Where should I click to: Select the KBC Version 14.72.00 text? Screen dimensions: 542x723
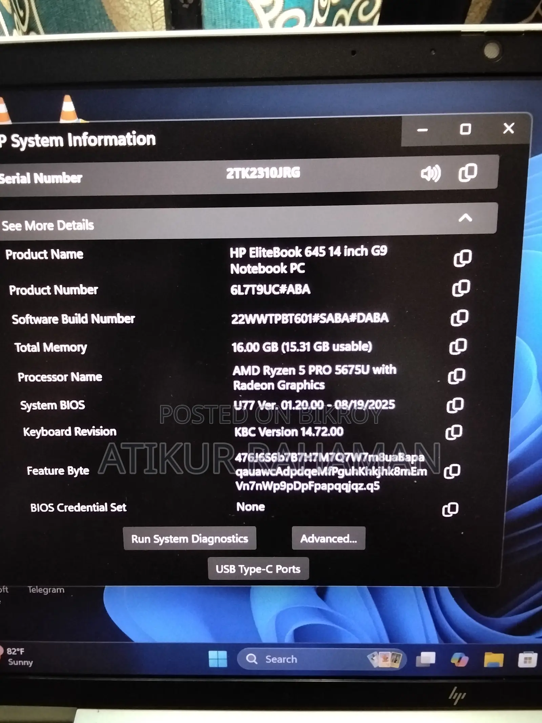point(289,432)
